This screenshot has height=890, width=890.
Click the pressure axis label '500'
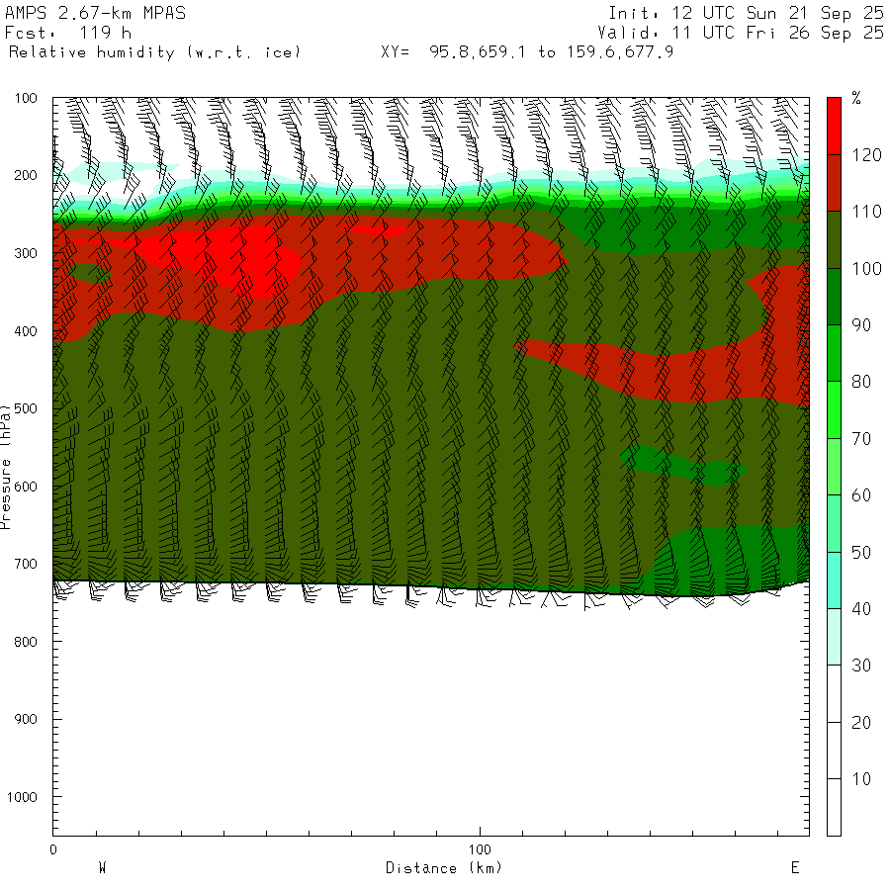pyautogui.click(x=26, y=408)
